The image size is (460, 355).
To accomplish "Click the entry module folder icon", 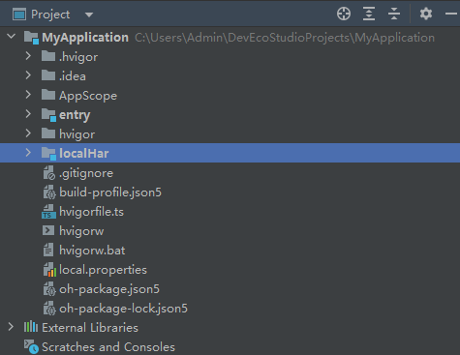I will tap(49, 115).
